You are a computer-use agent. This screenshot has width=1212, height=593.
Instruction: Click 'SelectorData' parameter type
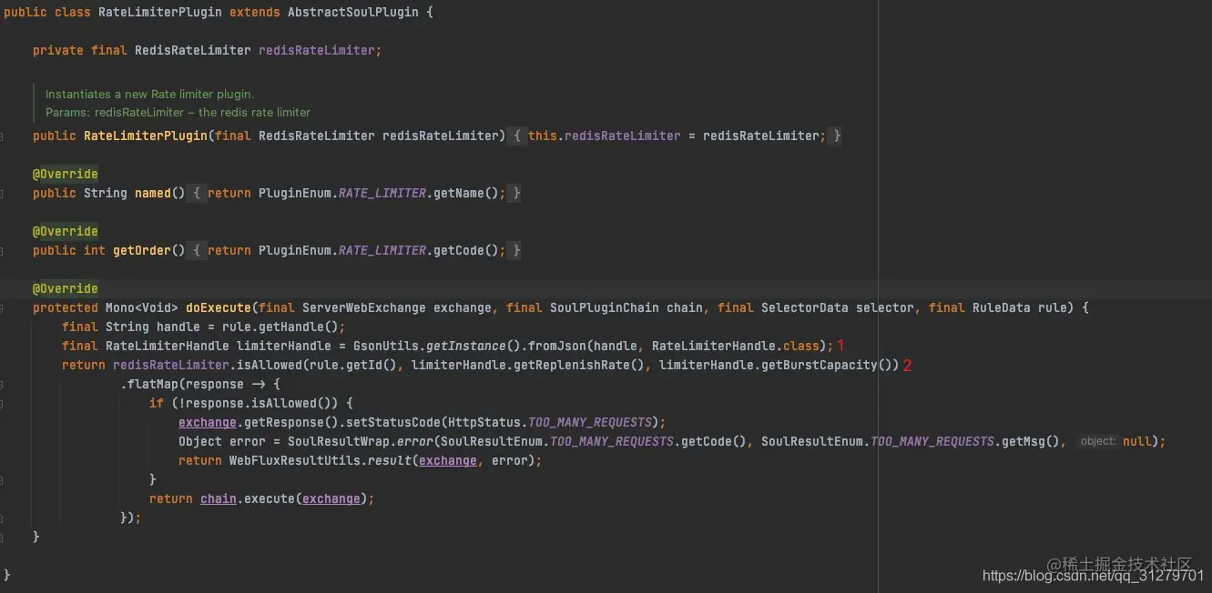805,307
